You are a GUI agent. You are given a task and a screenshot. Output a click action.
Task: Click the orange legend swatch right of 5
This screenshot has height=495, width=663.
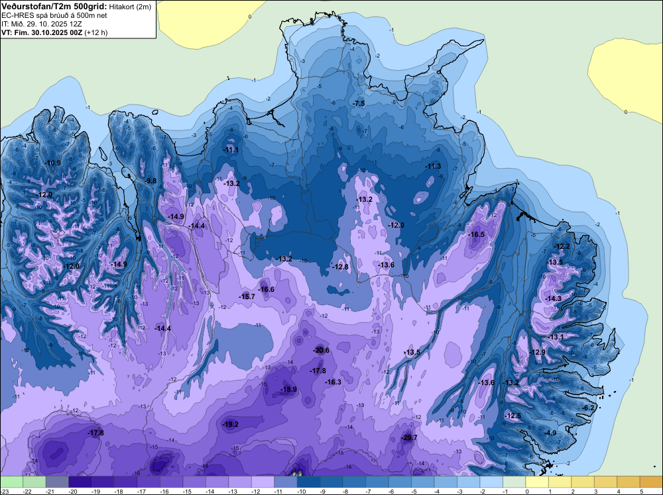coord(651,482)
